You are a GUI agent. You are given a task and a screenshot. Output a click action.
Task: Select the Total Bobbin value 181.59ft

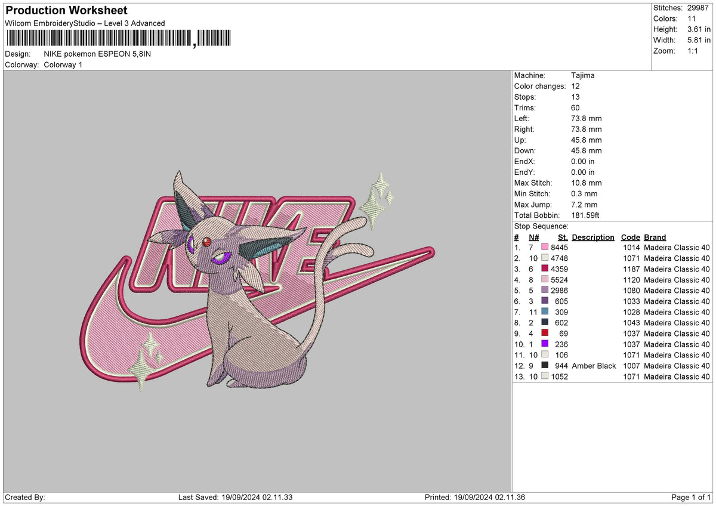coord(587,215)
